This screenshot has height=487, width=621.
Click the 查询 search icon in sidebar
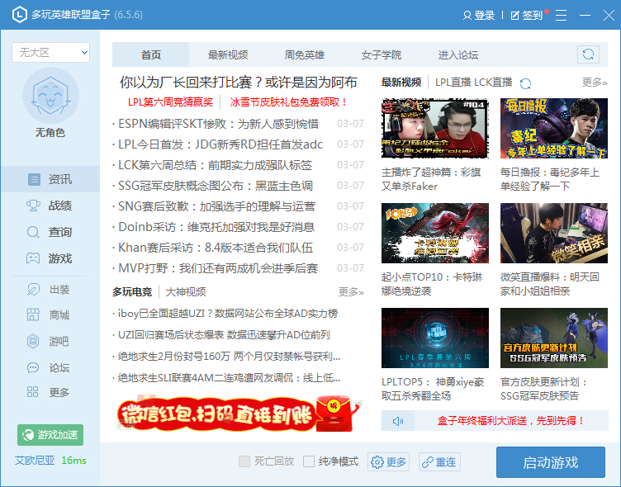click(x=34, y=232)
